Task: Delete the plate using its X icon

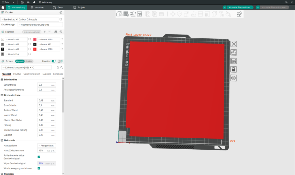Action: tap(233, 44)
